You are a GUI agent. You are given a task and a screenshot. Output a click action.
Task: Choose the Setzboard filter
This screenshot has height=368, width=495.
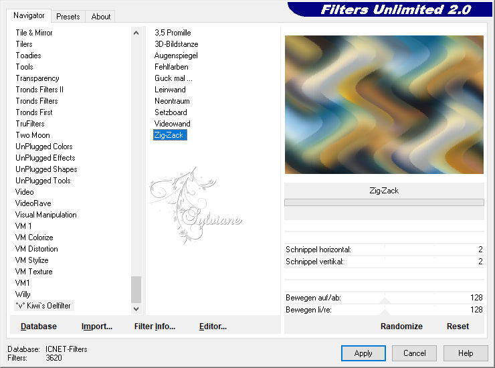(171, 112)
